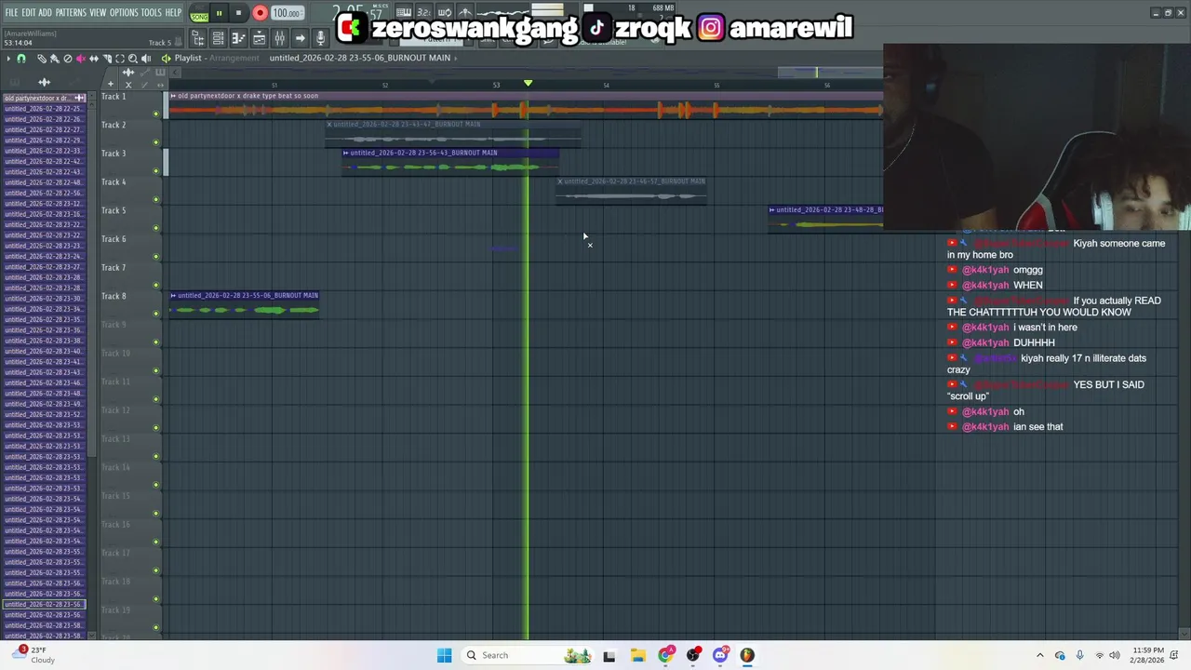Open the ADD menu

45,12
